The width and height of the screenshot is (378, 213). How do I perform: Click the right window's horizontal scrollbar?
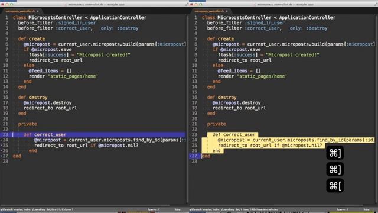click(276, 205)
